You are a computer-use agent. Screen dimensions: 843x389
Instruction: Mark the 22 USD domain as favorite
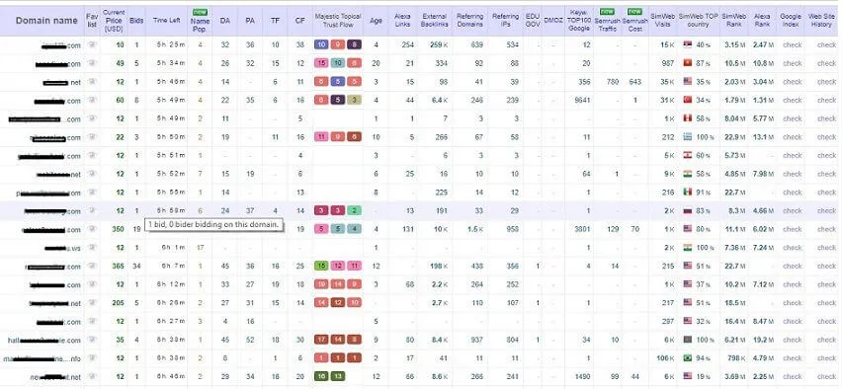92,137
